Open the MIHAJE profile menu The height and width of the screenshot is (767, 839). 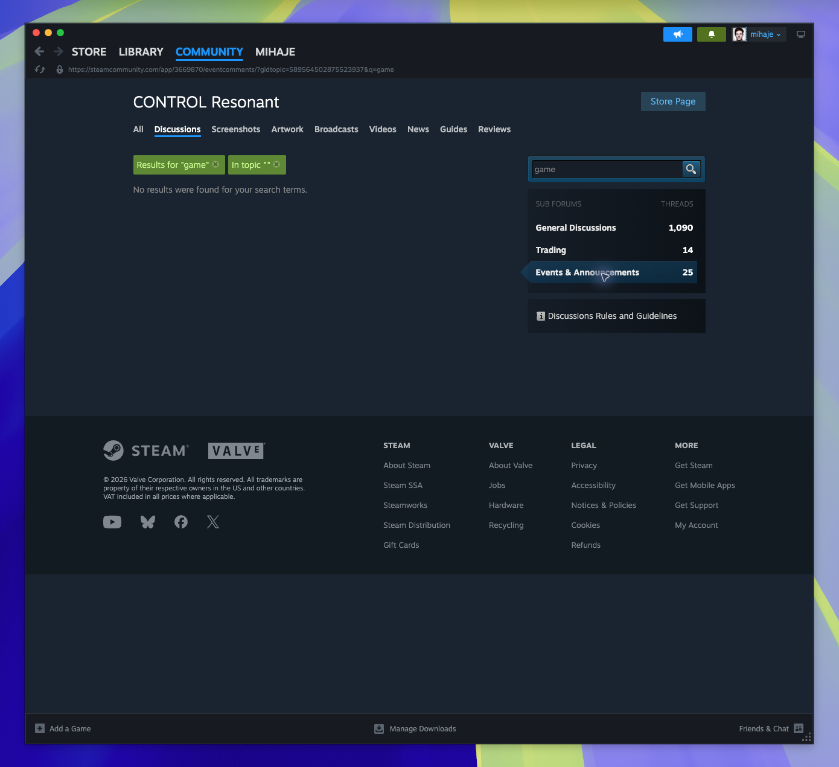(x=275, y=52)
